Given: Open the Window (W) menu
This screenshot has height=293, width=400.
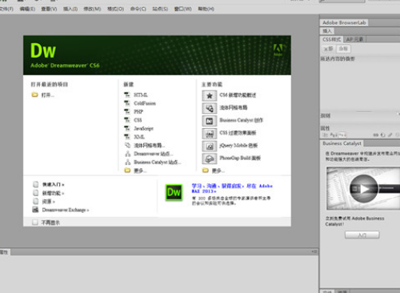Looking at the screenshot, I should 183,9.
